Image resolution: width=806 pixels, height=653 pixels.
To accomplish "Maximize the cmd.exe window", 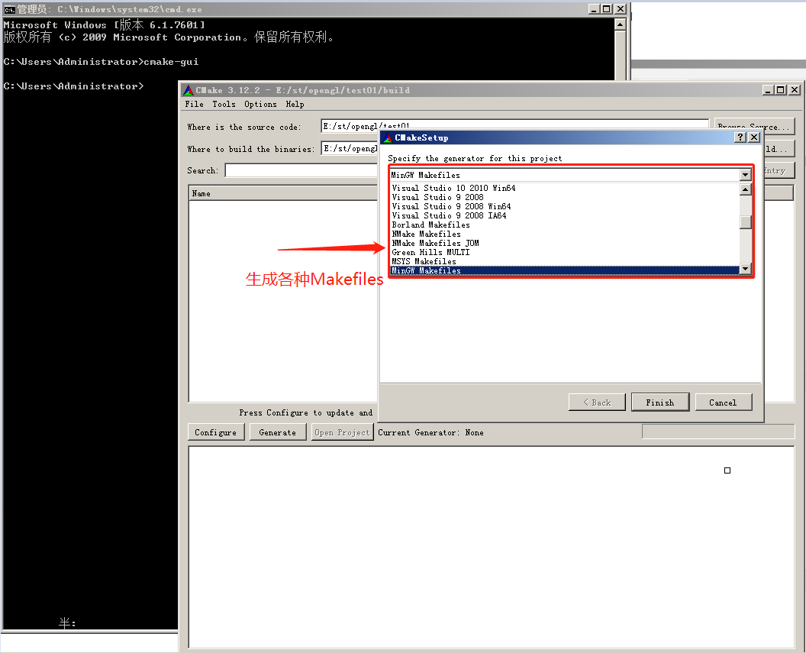I will point(607,8).
